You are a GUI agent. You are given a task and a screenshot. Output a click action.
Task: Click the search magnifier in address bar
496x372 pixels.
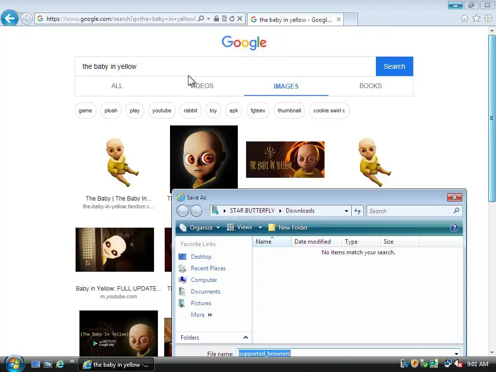point(201,19)
